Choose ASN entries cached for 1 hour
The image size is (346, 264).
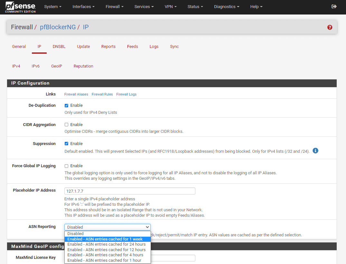point(104,260)
